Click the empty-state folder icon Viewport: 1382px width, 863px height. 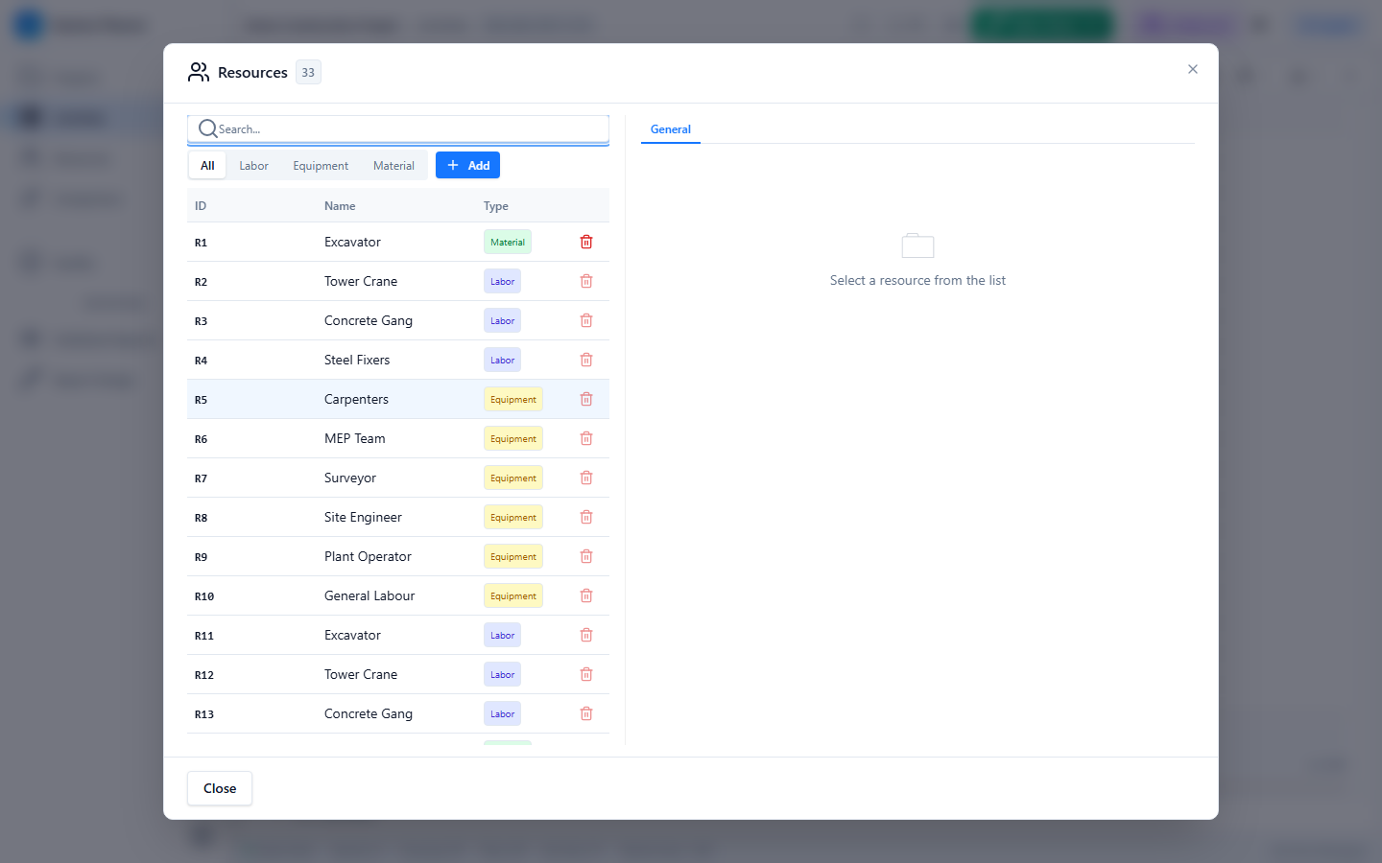(917, 245)
